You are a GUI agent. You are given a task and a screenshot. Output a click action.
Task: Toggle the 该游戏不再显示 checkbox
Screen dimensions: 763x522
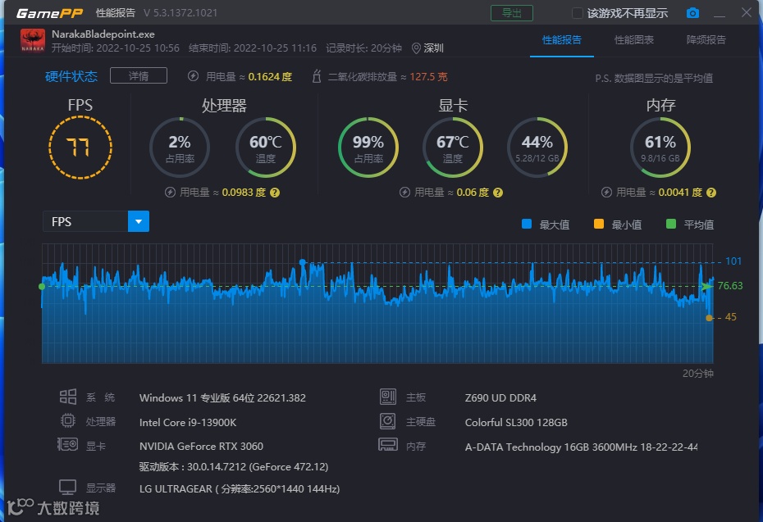[x=577, y=13]
